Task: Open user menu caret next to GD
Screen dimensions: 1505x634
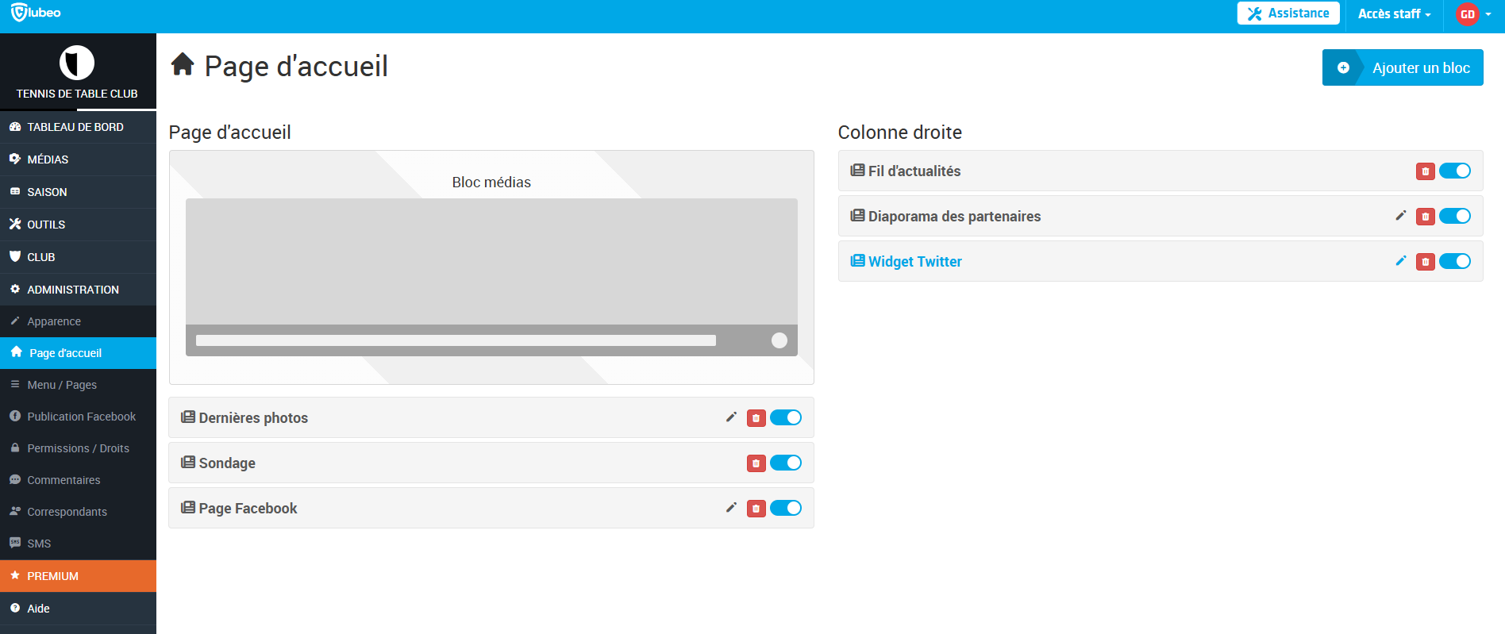Action: (1488, 14)
